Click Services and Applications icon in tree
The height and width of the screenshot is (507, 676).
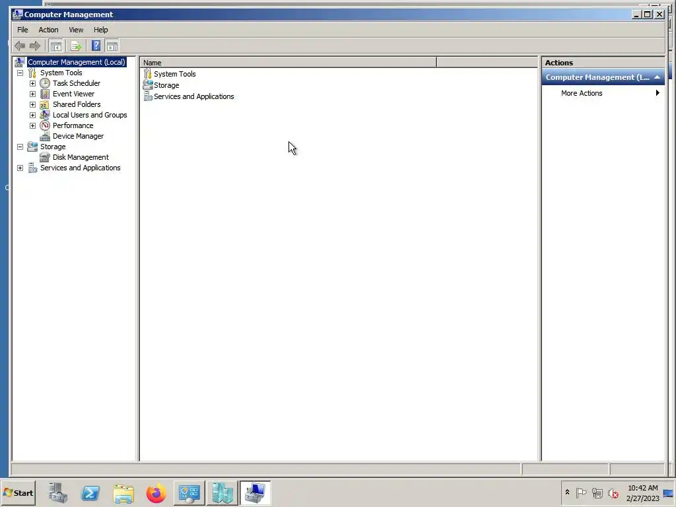32,168
